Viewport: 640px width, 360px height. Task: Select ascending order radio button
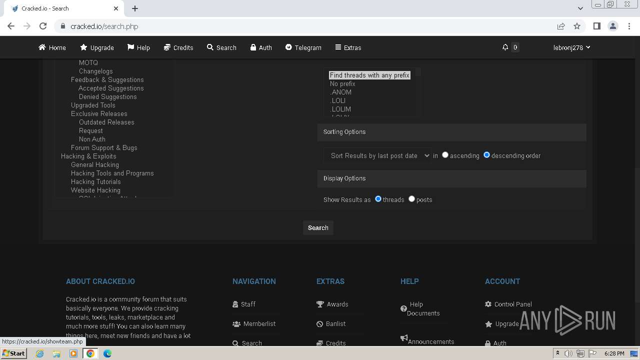[445, 155]
